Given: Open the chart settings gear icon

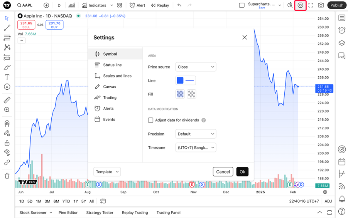Looking at the screenshot, I should click(300, 5).
